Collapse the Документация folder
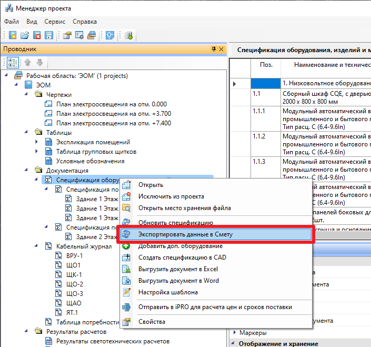Screen dimensions: 371x347 tap(26, 170)
